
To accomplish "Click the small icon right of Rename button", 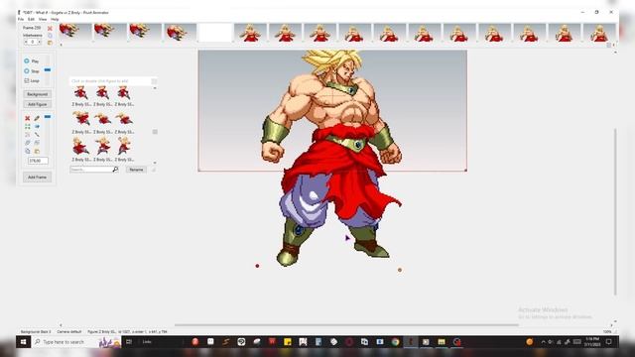I will click(x=154, y=170).
